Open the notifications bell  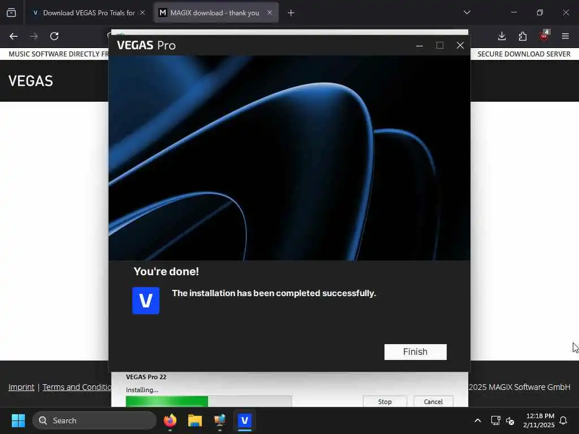coord(563,420)
